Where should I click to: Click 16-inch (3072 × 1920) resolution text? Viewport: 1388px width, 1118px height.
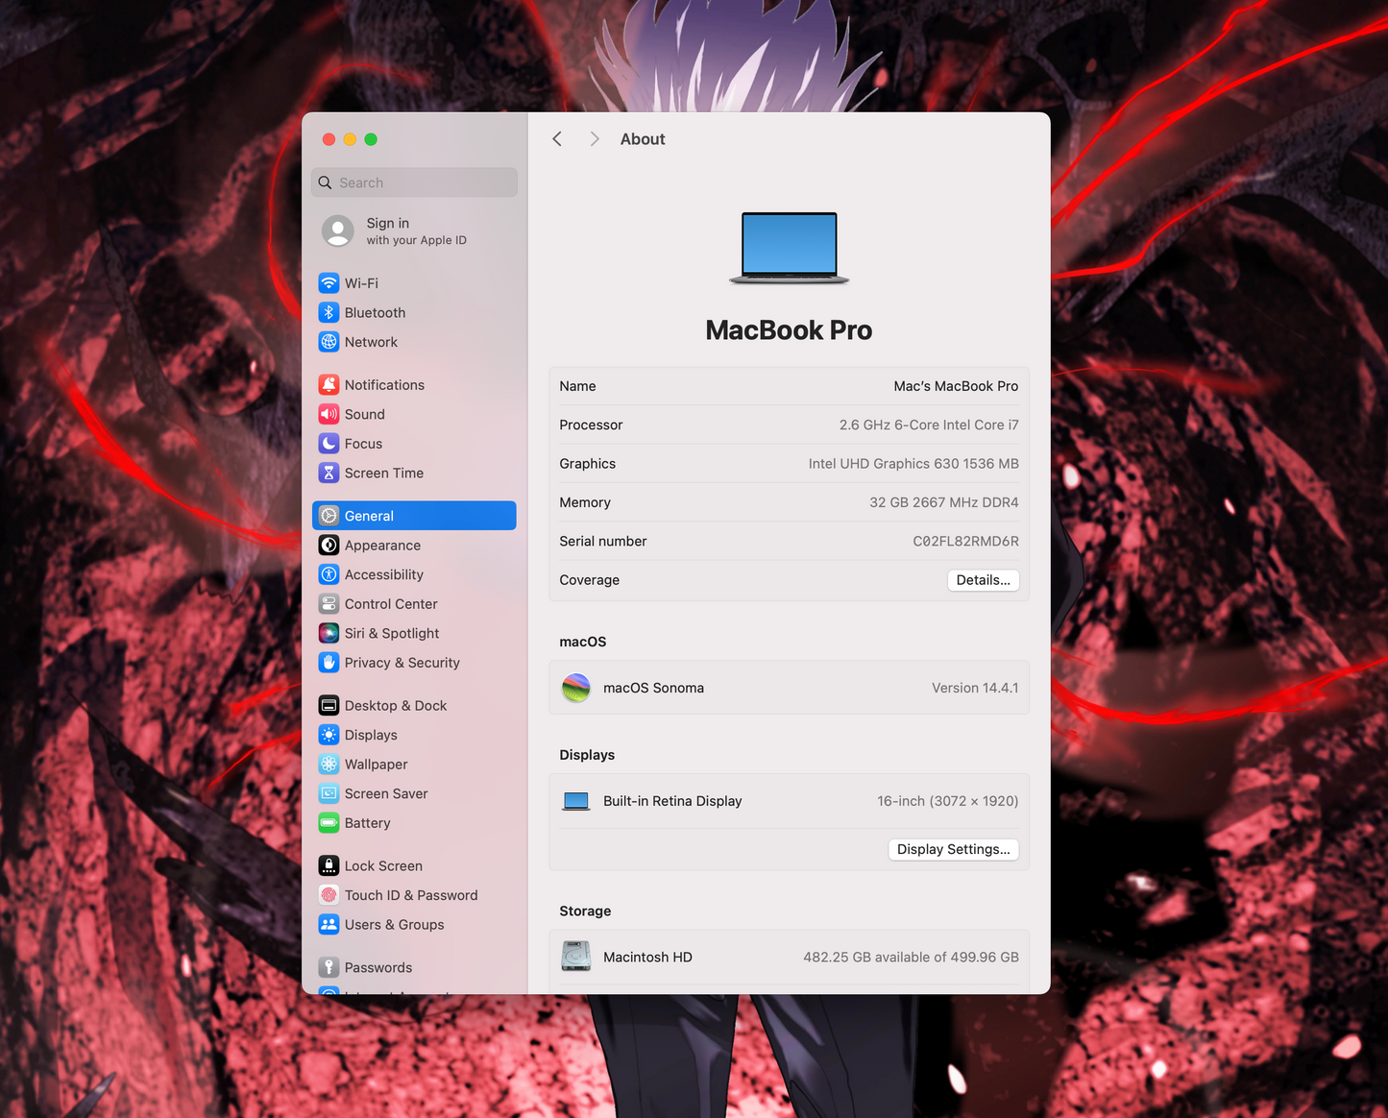point(947,801)
